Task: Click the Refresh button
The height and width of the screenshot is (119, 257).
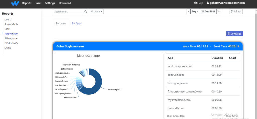Action: (236, 12)
